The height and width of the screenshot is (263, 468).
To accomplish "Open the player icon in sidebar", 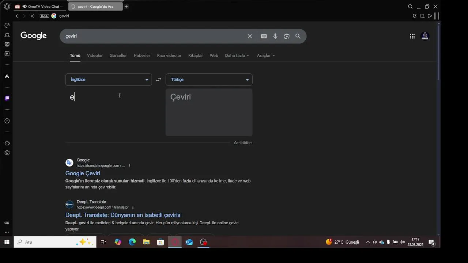I will [7, 121].
